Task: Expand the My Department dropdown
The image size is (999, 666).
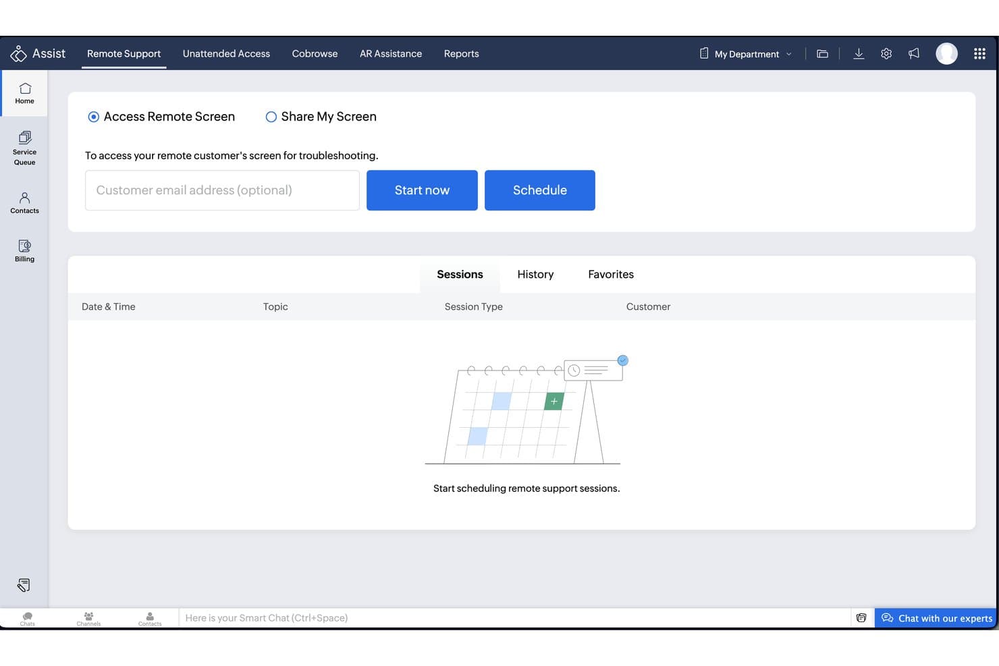Action: 746,53
